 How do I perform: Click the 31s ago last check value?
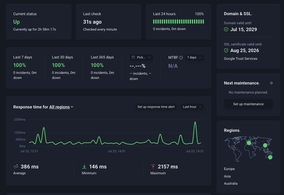pos(92,22)
